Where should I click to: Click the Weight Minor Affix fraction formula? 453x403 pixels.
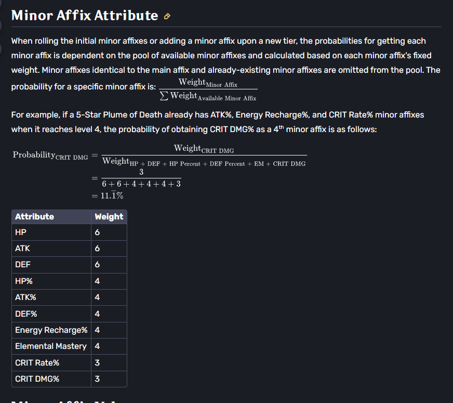pos(208,89)
